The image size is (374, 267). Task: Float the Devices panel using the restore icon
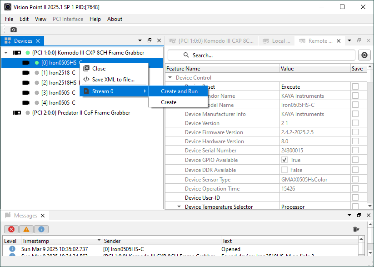(150, 41)
